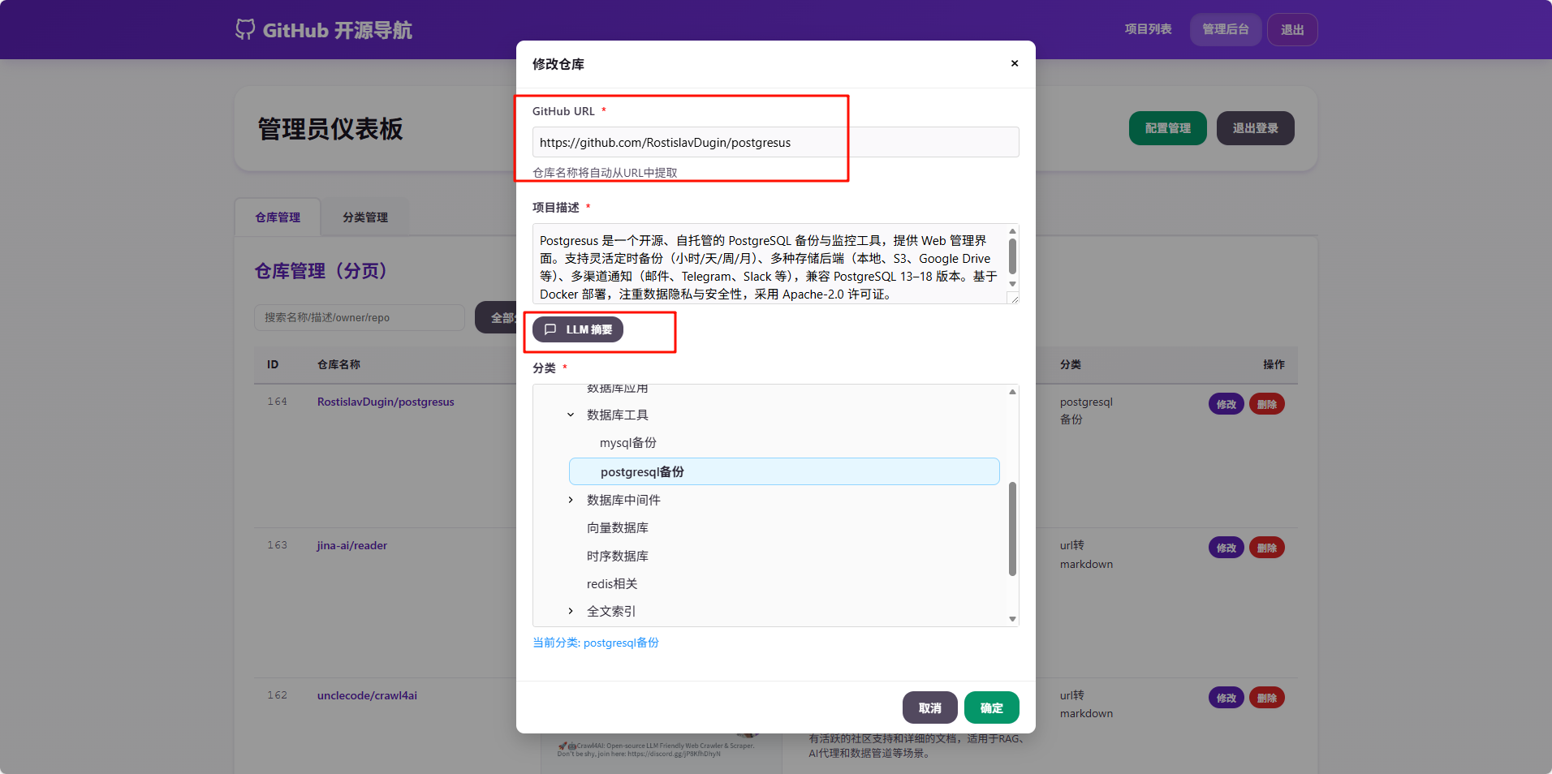Close the 修改仓库 dialog with X
Viewport: 1552px width, 774px height.
point(1014,63)
